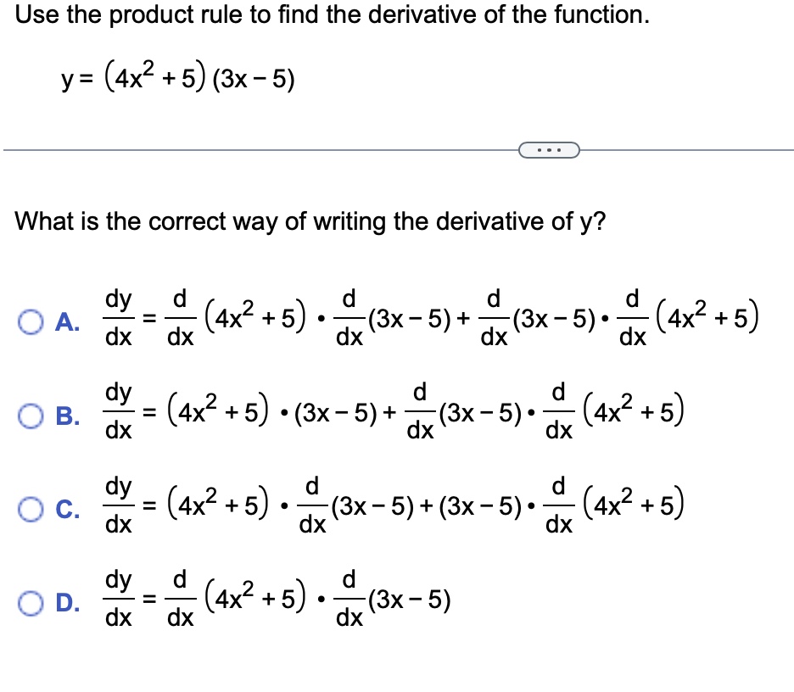This screenshot has width=794, height=692.
Task: Click the option C label text
Action: (x=65, y=509)
